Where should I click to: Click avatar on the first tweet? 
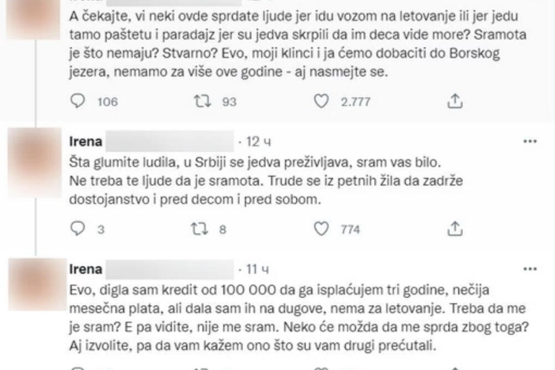coord(37,17)
